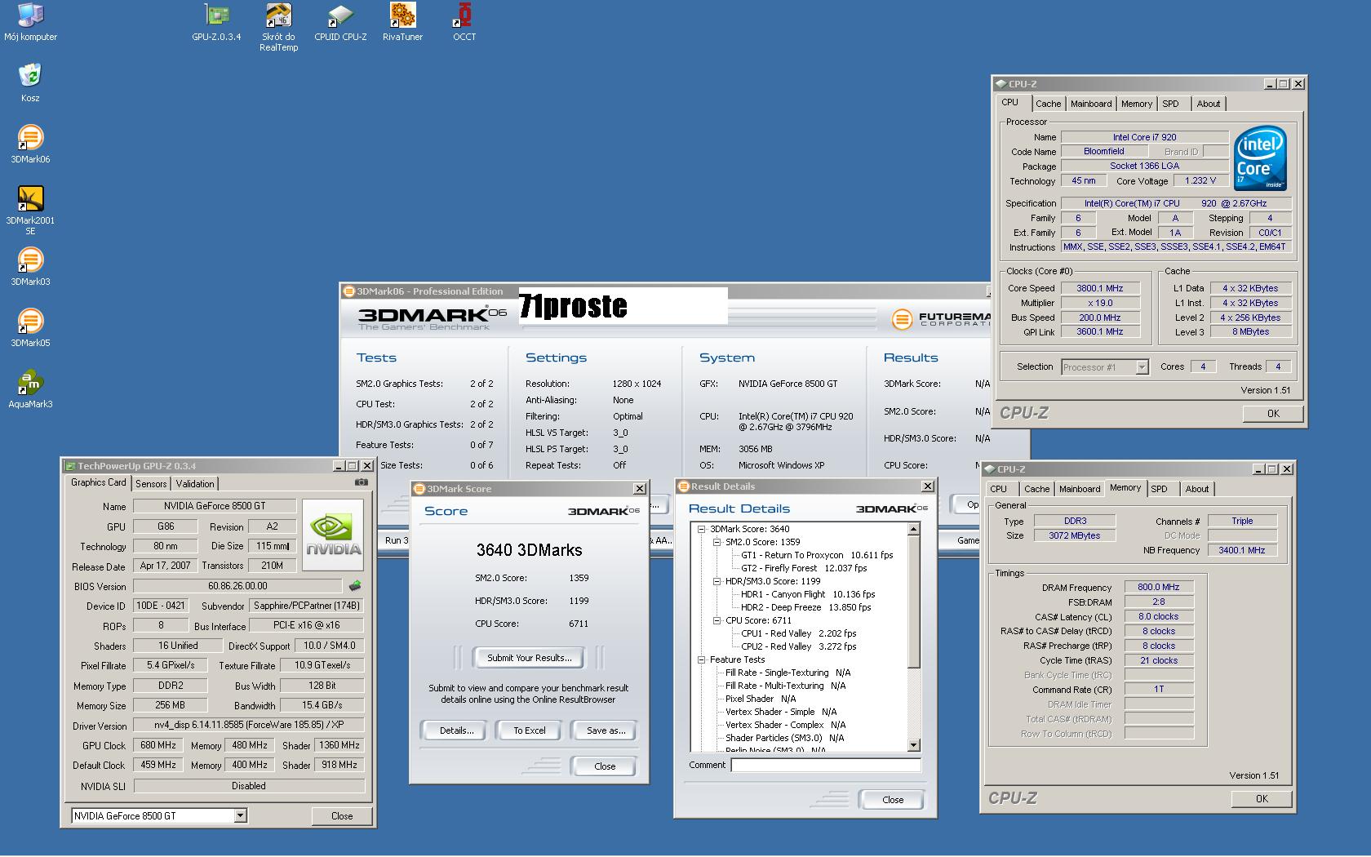Click Details in the 3DMark Score dialog

click(456, 730)
